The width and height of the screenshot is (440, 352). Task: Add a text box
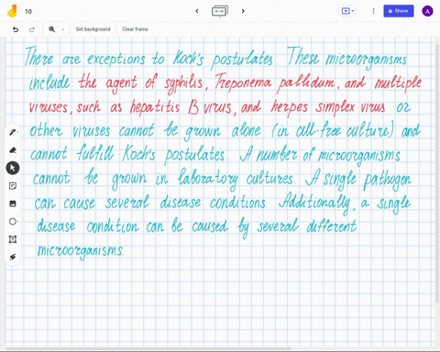pyautogui.click(x=13, y=239)
